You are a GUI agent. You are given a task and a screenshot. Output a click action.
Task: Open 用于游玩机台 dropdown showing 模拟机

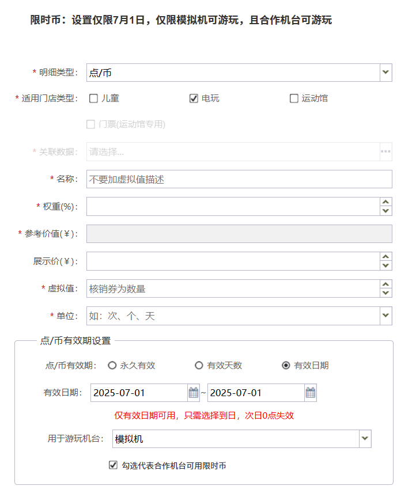(x=365, y=439)
